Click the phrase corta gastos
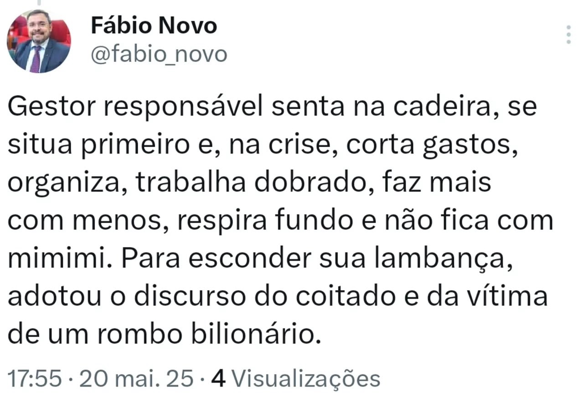 click(432, 147)
